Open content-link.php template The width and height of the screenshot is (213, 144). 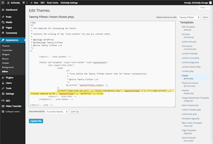click(190, 53)
